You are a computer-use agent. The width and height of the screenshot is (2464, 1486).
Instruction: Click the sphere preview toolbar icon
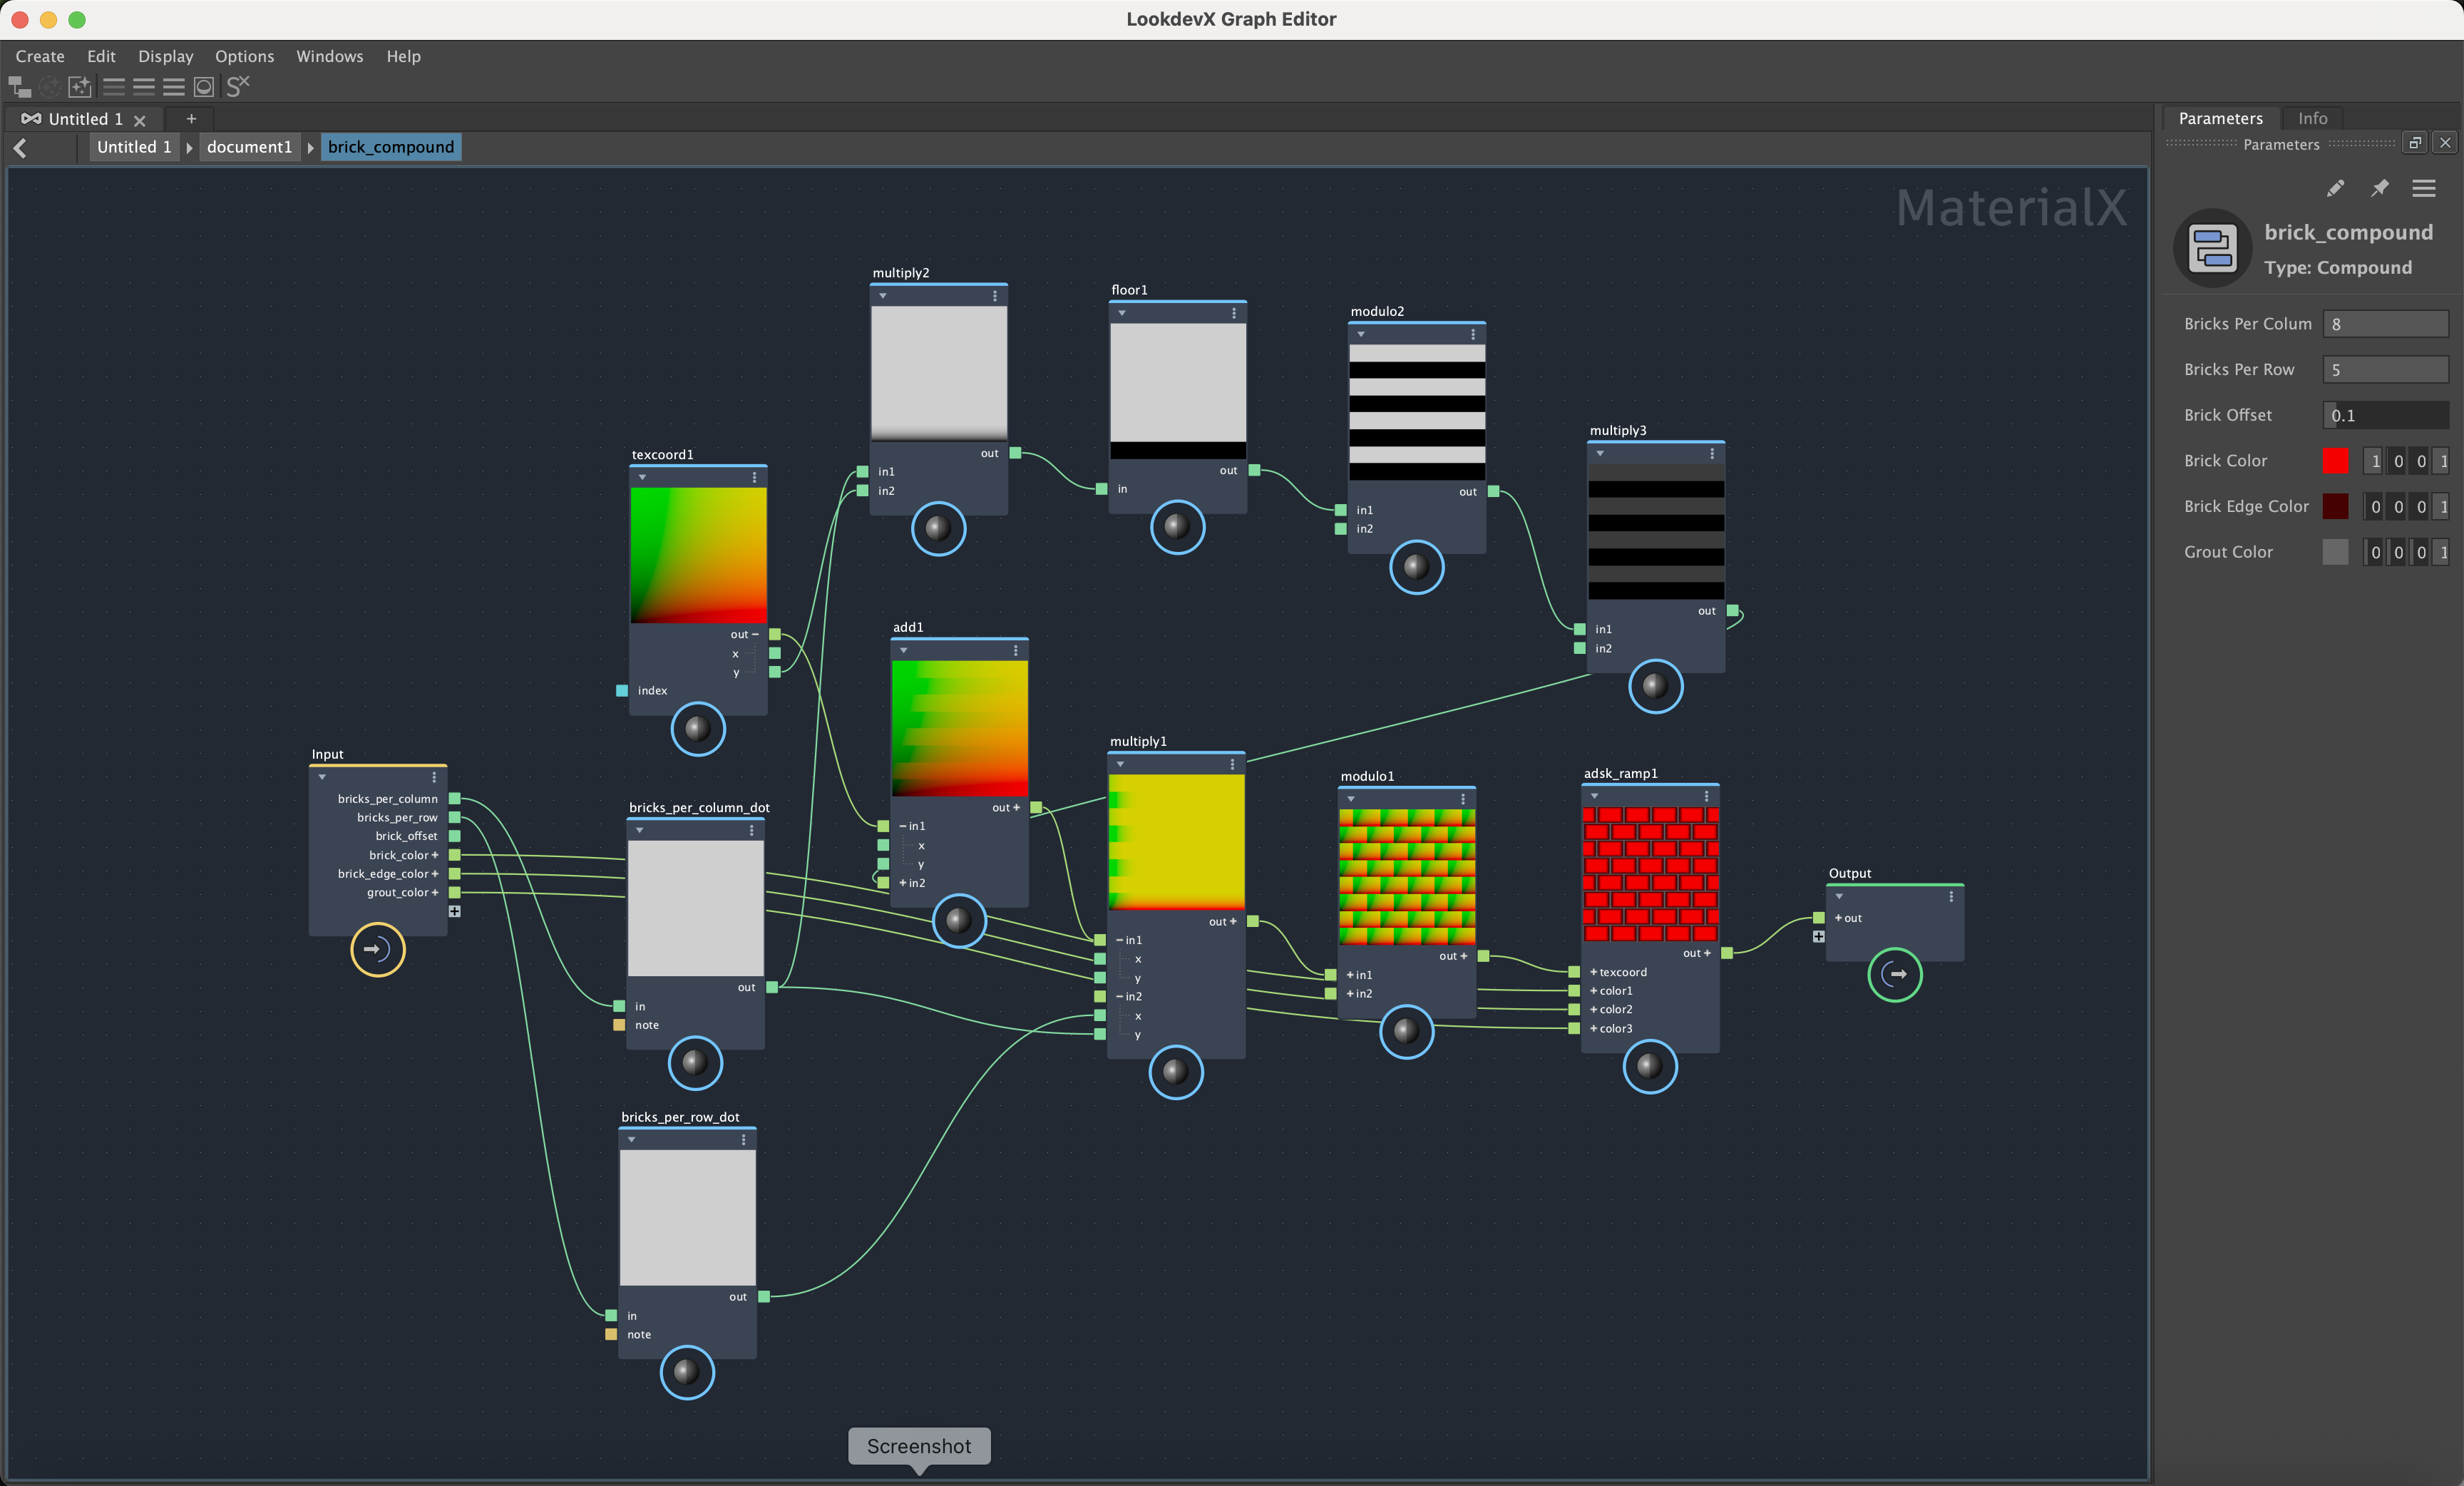click(x=204, y=87)
